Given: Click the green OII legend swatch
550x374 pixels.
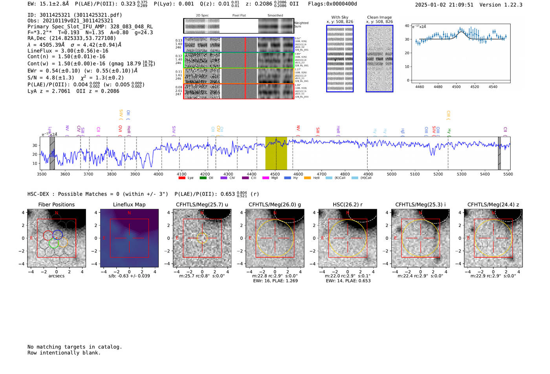Looking at the screenshot, I should (203, 178).
